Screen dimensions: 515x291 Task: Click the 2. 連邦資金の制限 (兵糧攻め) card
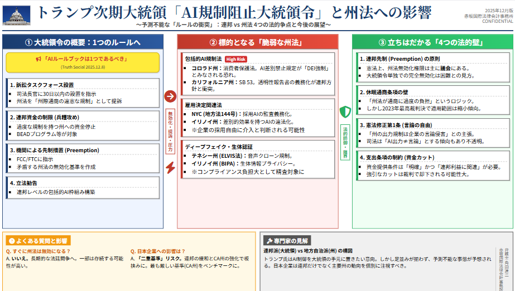(x=83, y=127)
